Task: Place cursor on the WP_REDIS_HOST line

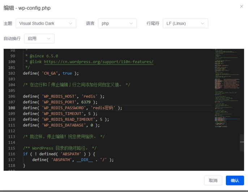Action: point(63,96)
